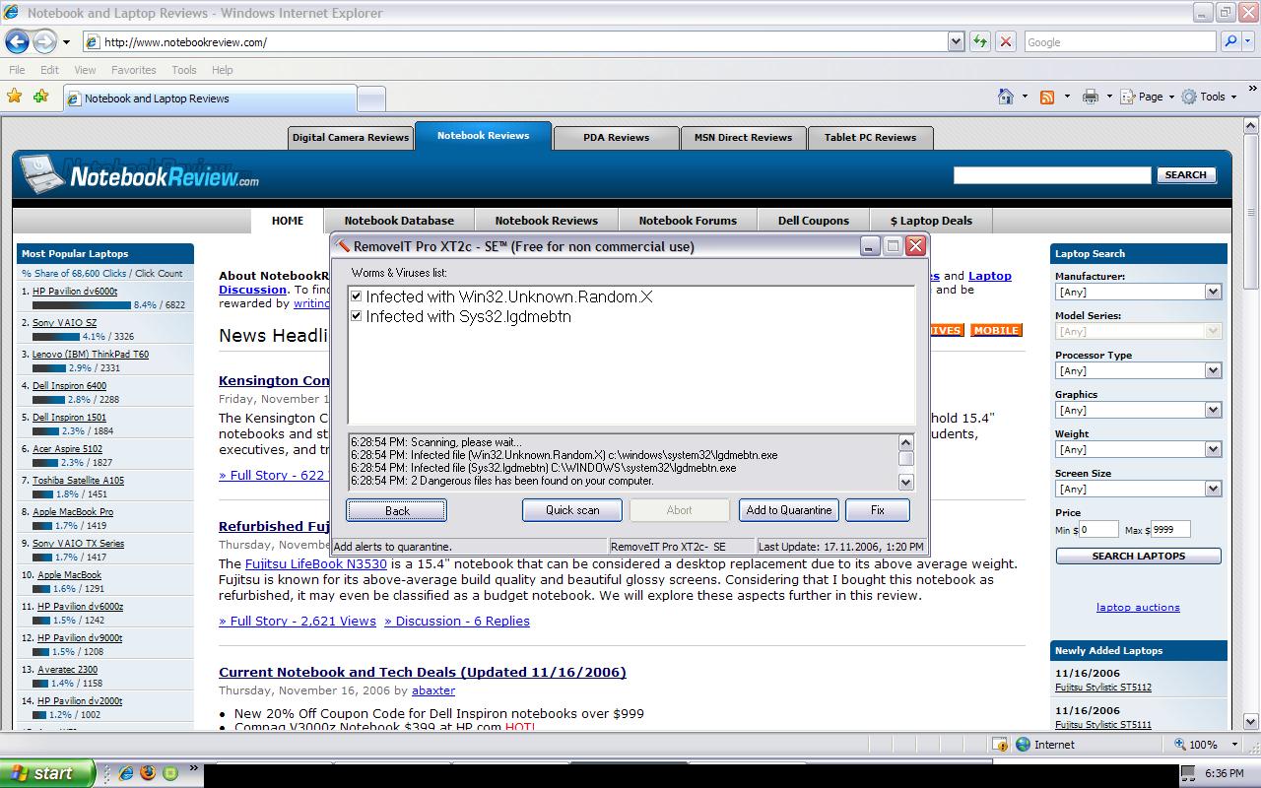Click the site SEARCH button
Viewport: 1261px width, 788px height.
tap(1185, 174)
